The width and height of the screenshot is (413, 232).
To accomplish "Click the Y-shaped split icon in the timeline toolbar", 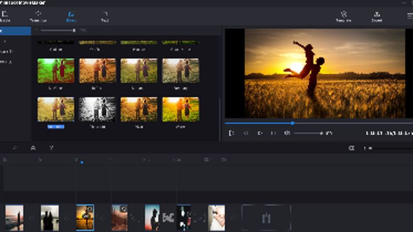I will 51,148.
